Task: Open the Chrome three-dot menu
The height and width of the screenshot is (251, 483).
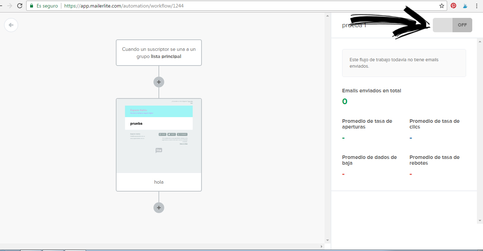Action: click(x=477, y=6)
